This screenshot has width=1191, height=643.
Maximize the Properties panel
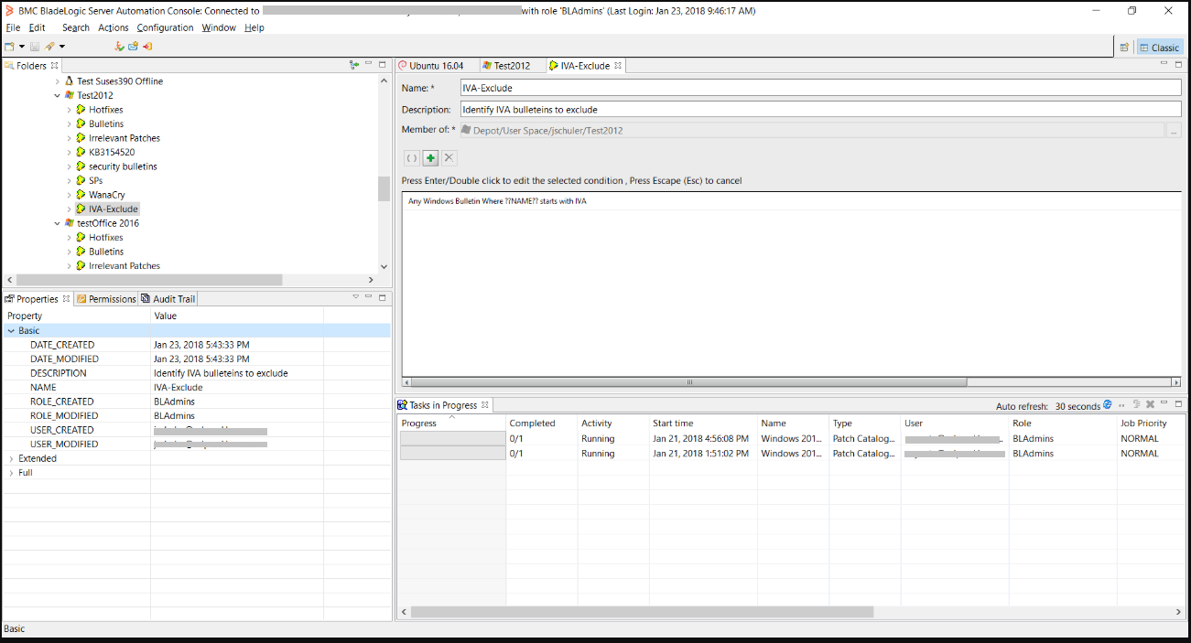pos(383,297)
